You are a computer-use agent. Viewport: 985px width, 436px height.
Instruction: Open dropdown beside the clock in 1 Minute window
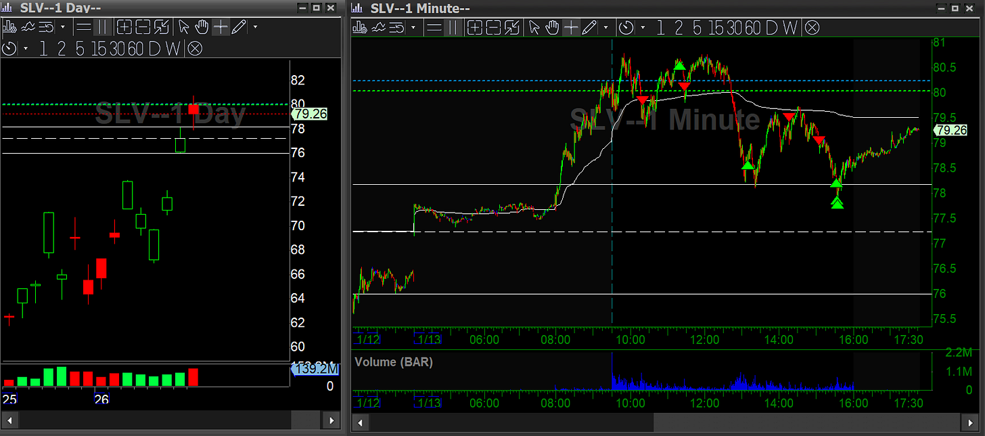(643, 27)
